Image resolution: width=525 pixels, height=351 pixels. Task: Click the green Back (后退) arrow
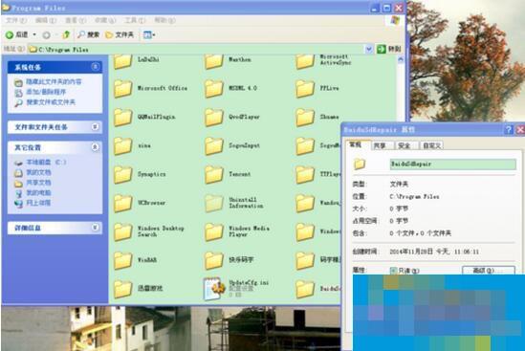10,34
